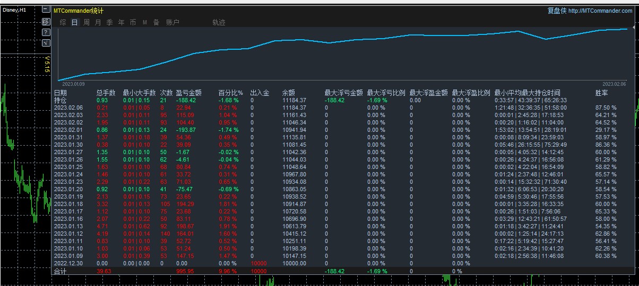The width and height of the screenshot is (639, 286).
Task: Toggle the √ checkmark button
Action: 46,42
